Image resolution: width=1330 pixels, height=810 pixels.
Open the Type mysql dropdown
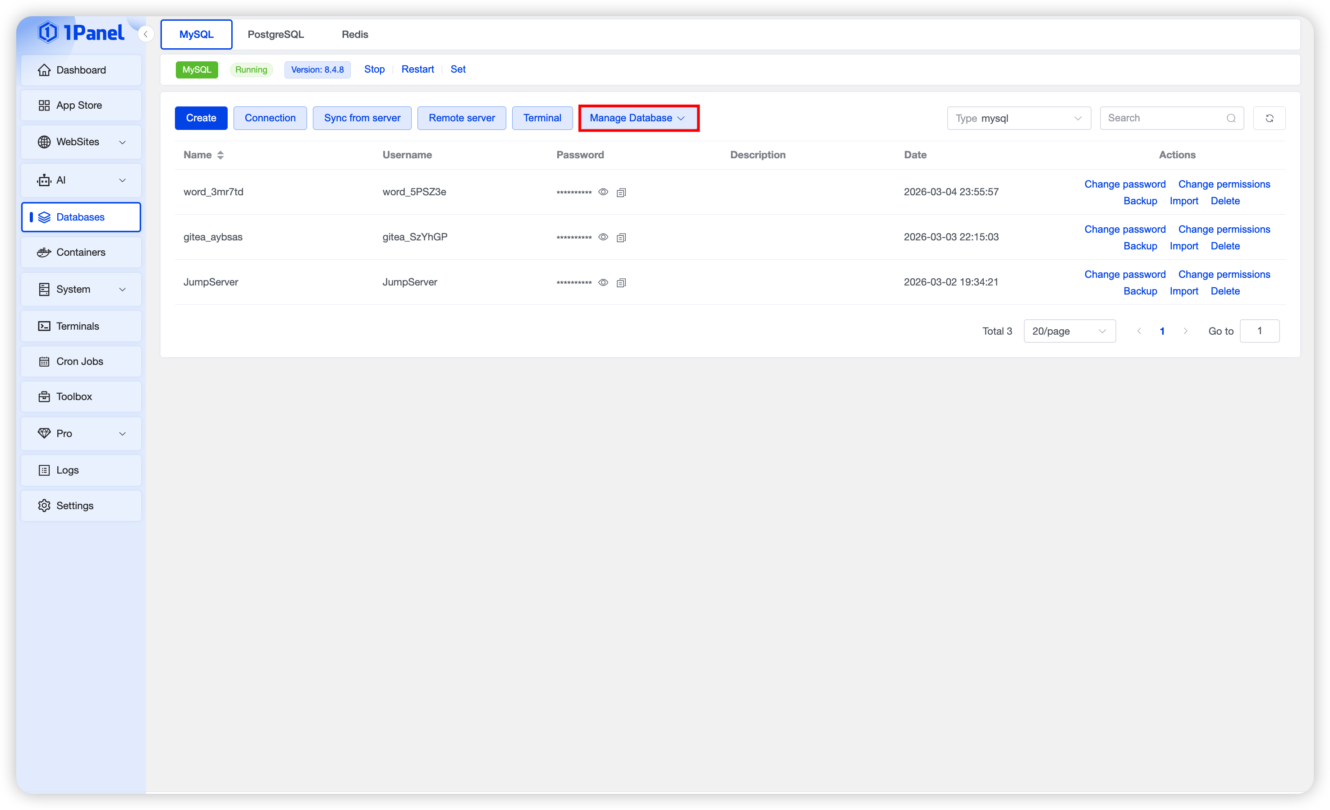coord(1018,118)
